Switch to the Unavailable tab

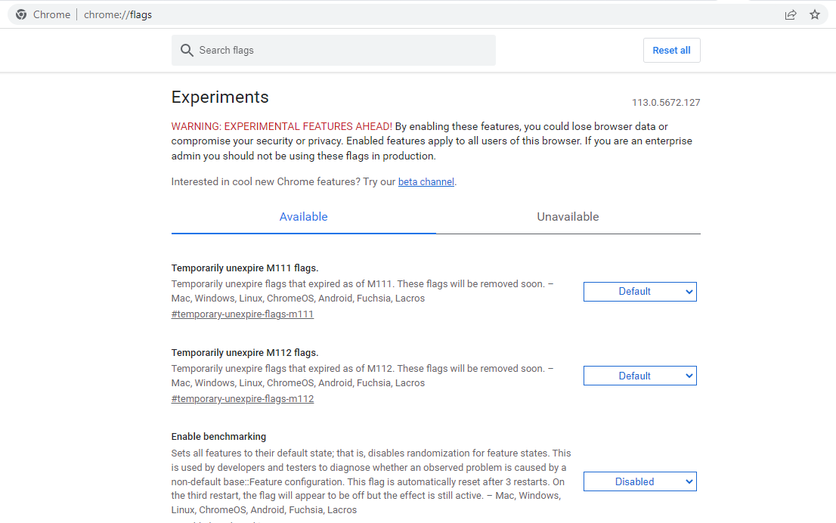point(568,217)
